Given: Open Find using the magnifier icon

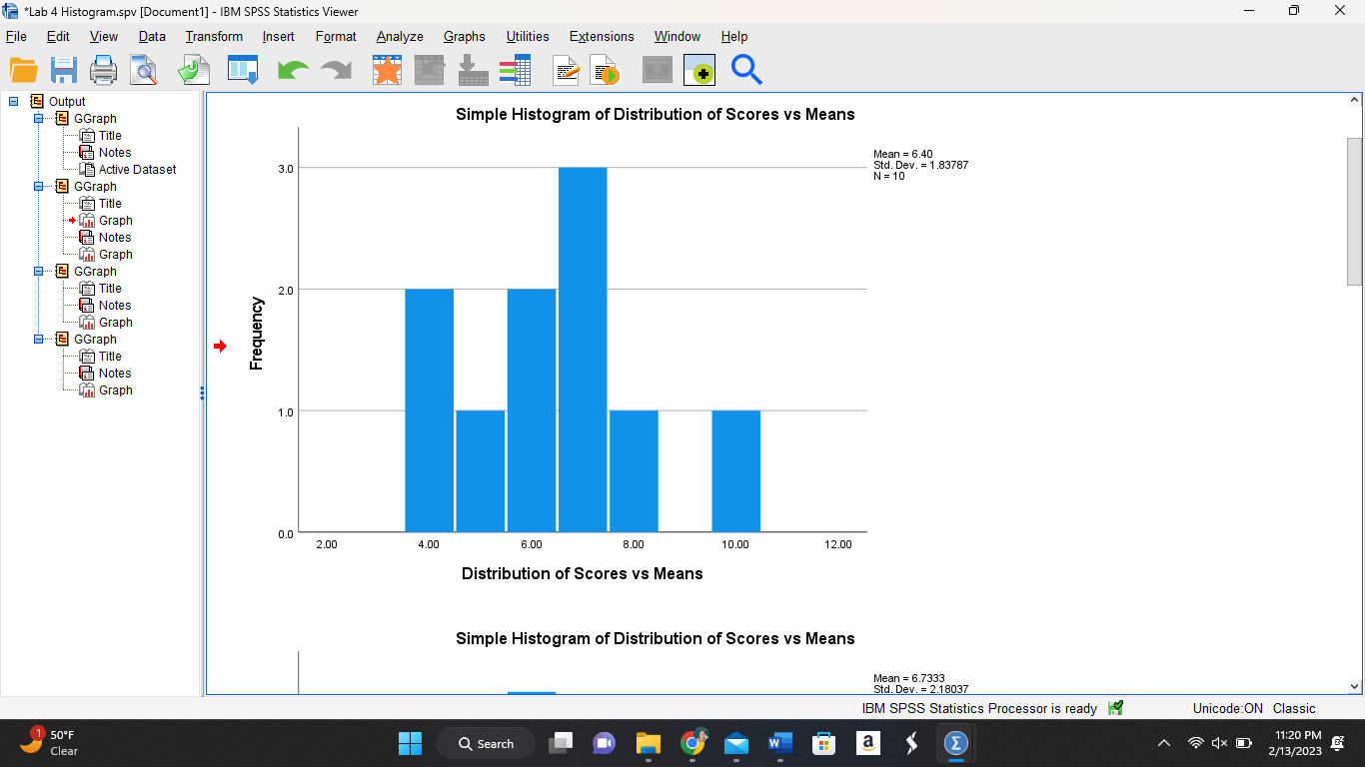Looking at the screenshot, I should (x=744, y=70).
